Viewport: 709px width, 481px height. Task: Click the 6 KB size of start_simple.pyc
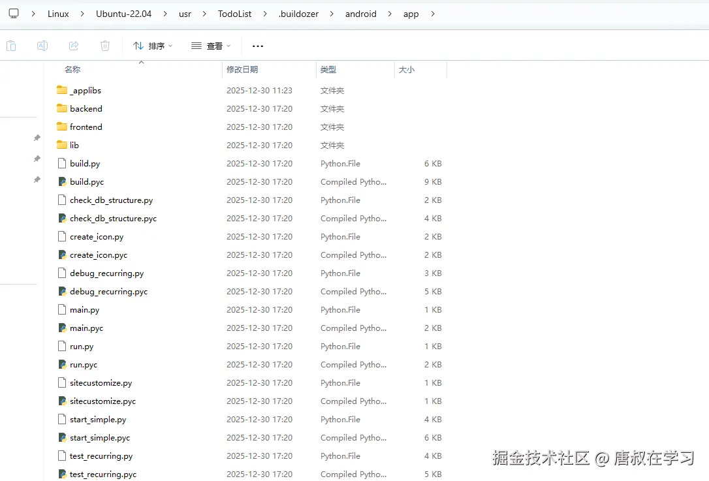(x=433, y=438)
